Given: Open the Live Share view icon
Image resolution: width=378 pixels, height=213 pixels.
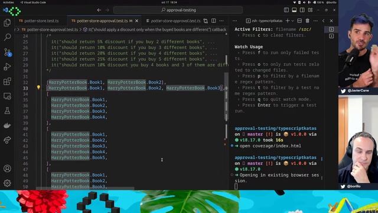Looking at the screenshot, I should [x=7, y=140].
